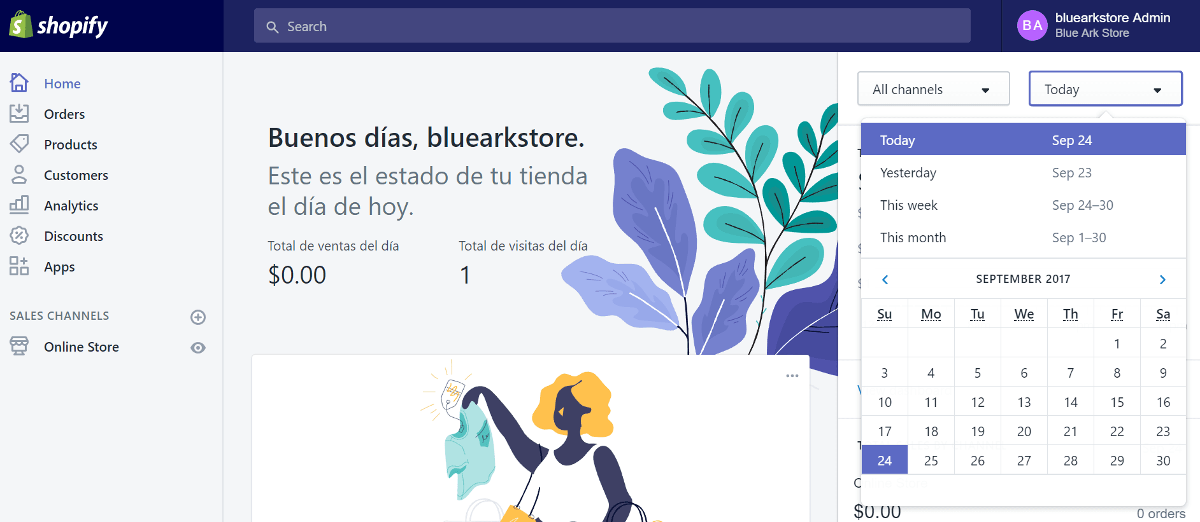
Task: Open the bluearkstore Admin account menu
Action: tap(1101, 25)
